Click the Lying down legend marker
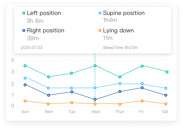 (100, 30)
